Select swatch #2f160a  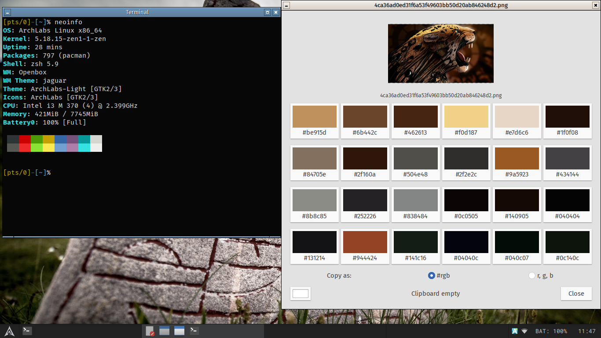365,163
